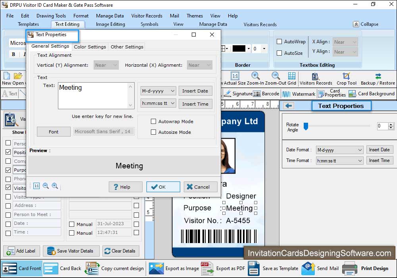The height and width of the screenshot is (278, 397).
Task: Select the Crop Tool icon
Action: coord(346,76)
